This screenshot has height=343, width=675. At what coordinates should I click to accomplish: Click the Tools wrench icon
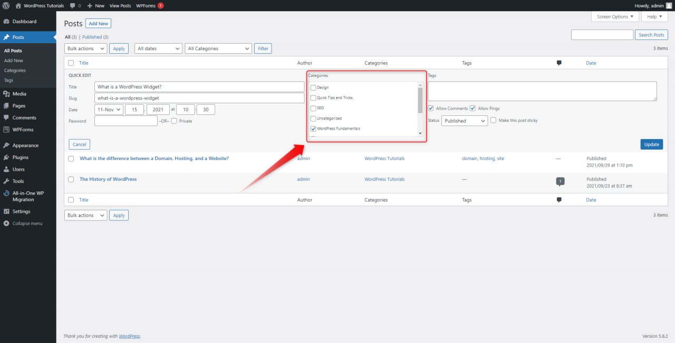coord(6,181)
